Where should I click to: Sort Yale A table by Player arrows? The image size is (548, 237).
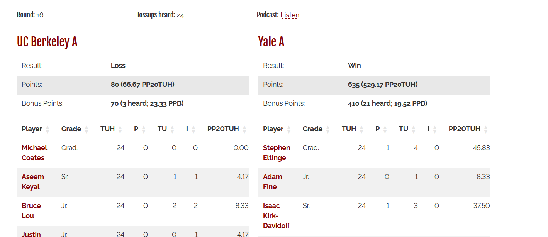pos(289,129)
